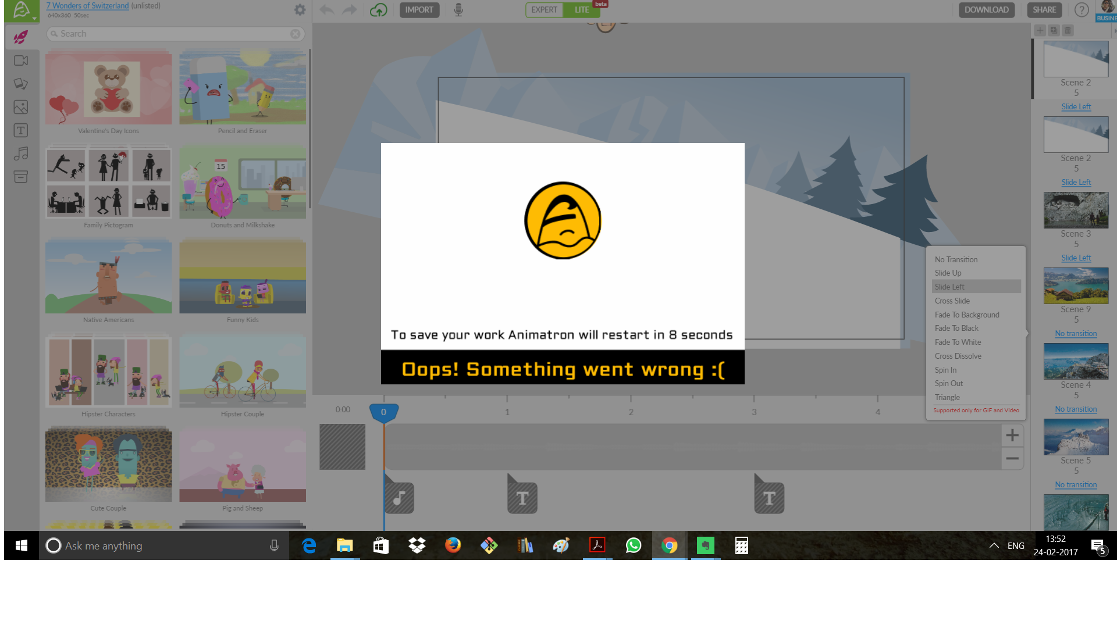Screen dimensions: 1117x628
Task: Zoom in timeline with plus button
Action: (1012, 435)
